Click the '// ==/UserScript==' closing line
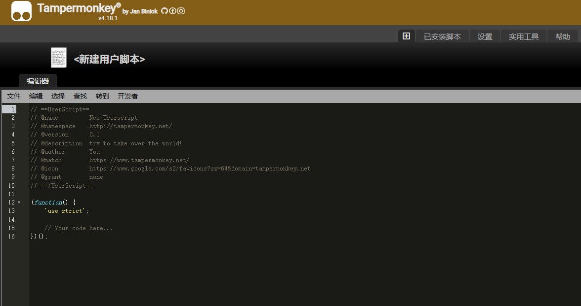This screenshot has width=581, height=306. (61, 185)
